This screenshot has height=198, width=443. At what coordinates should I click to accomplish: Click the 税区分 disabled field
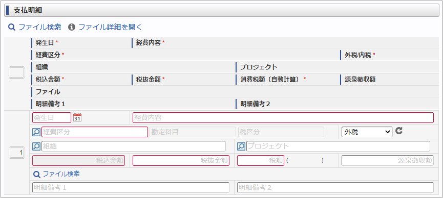pos(281,132)
